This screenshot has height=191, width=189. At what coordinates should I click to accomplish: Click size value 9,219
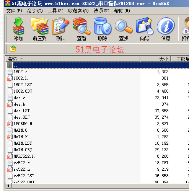tap(163, 169)
